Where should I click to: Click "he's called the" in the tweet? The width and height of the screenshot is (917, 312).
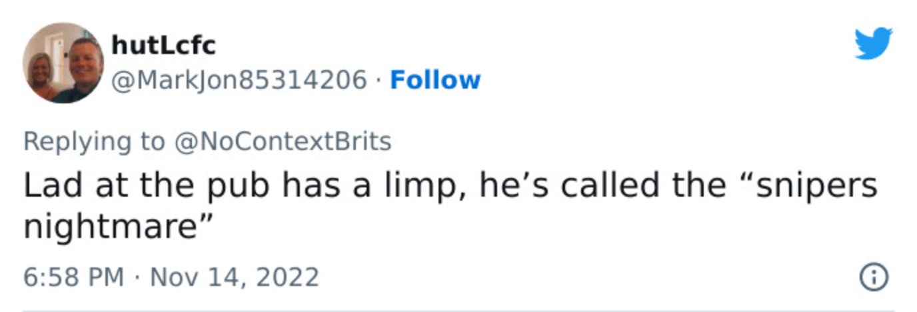(x=601, y=187)
